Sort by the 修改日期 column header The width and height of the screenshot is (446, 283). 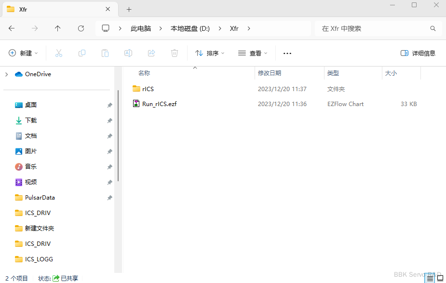(x=270, y=73)
